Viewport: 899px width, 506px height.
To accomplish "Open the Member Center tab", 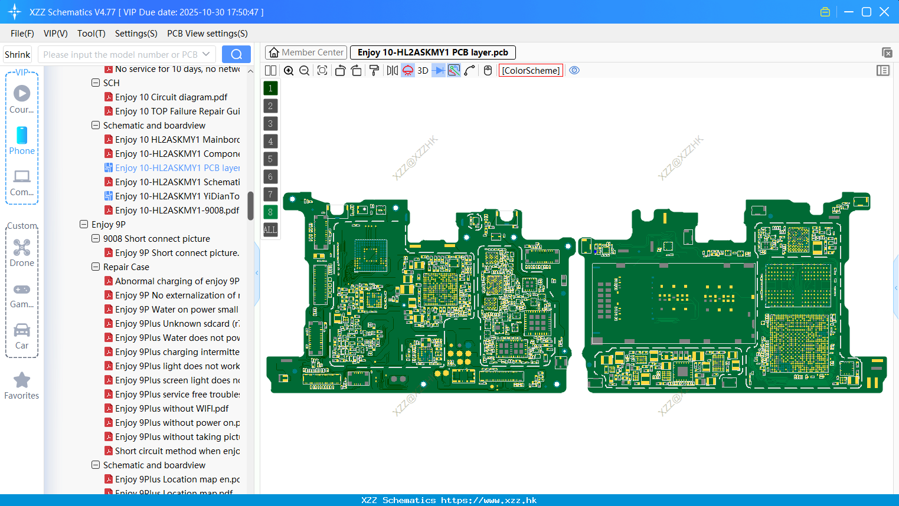I will pos(306,52).
